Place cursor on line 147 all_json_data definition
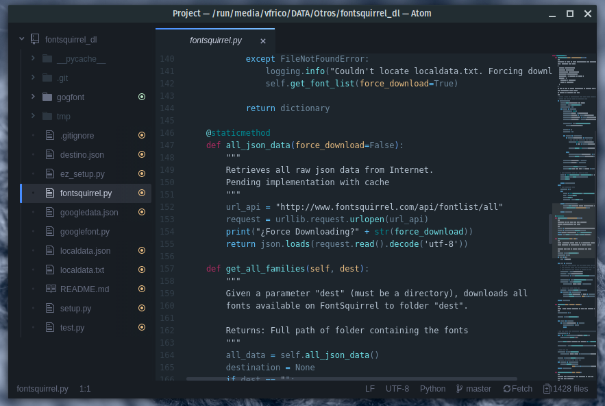The image size is (605, 406). click(305, 145)
